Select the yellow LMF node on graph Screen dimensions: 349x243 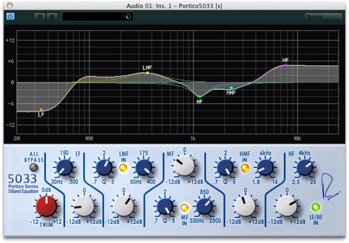(x=148, y=73)
